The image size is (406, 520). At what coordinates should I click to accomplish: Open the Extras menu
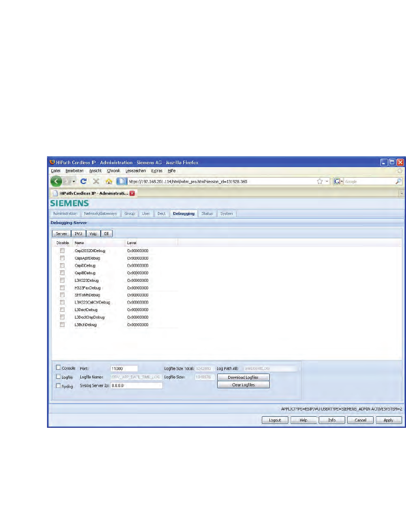[157, 171]
